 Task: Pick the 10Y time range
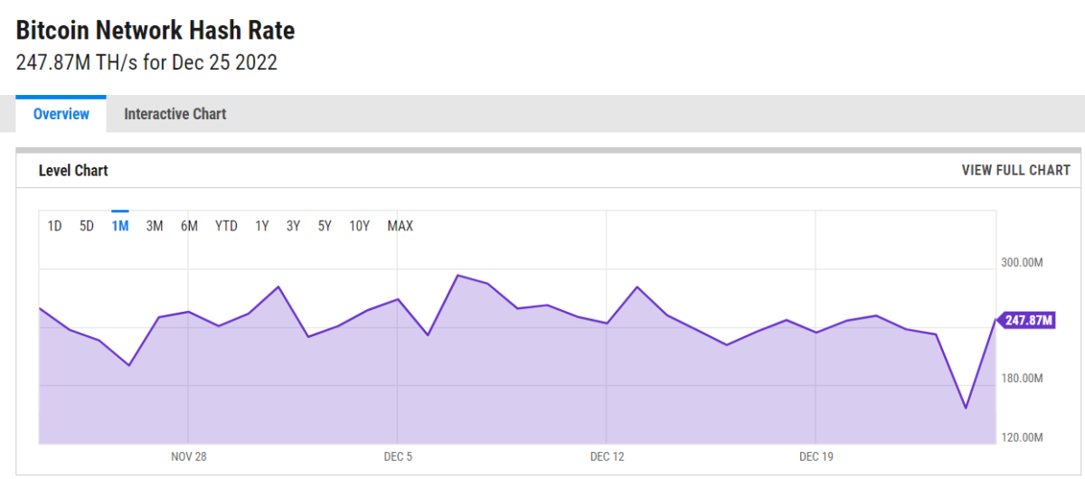(x=360, y=226)
